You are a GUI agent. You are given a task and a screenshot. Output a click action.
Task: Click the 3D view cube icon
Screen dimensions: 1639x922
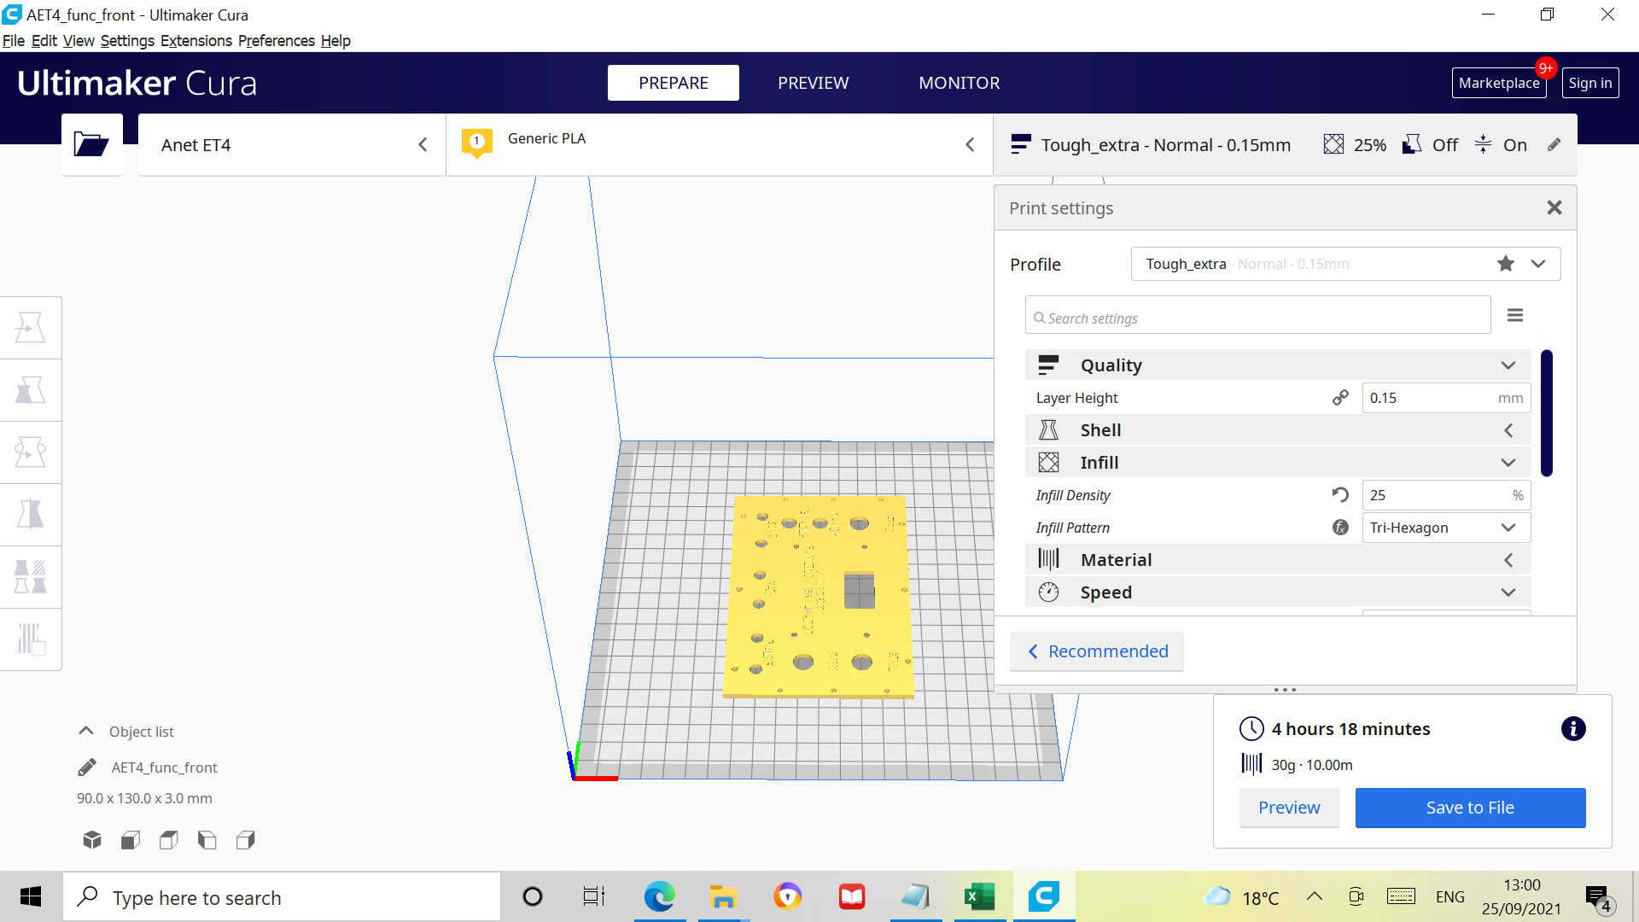(x=92, y=840)
